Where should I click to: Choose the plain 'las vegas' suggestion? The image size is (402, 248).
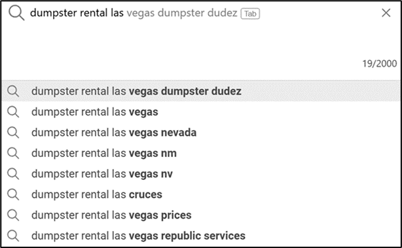point(201,112)
